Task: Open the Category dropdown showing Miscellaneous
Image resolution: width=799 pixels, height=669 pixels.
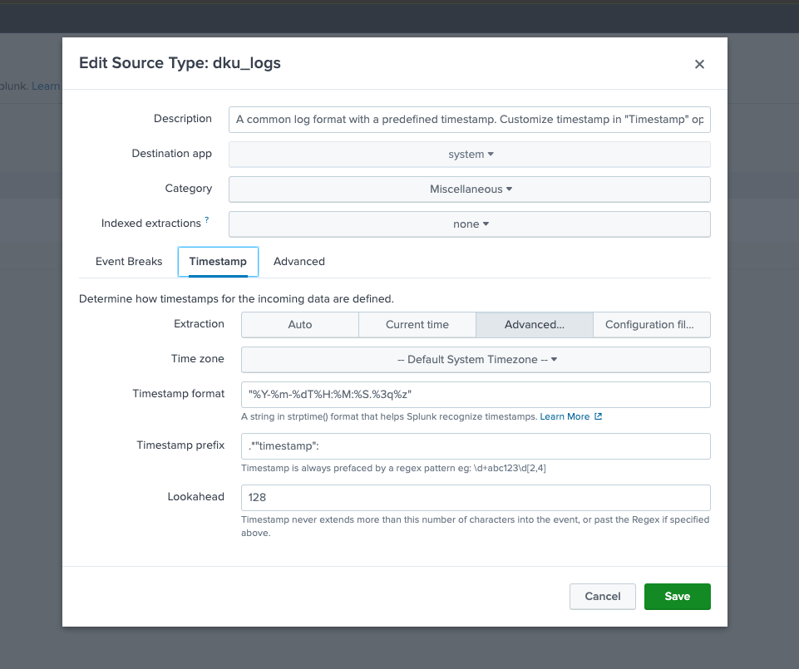Action: (471, 189)
